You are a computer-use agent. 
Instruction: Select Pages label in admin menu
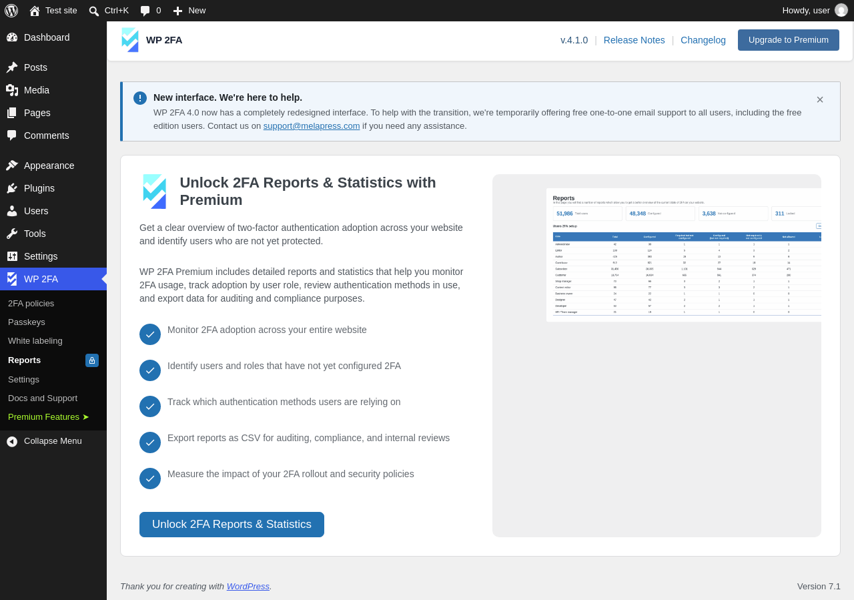(x=37, y=113)
